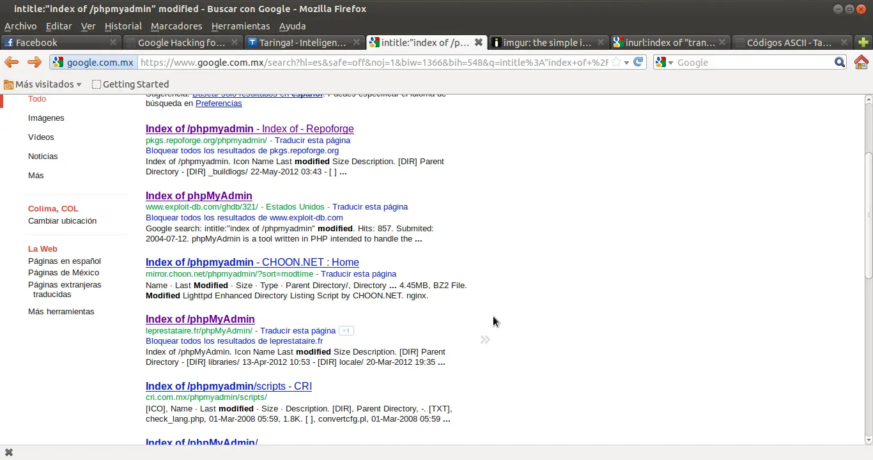873x460 pixels.
Task: Open the Repoforge Index of /phpmyadmin result
Action: (x=250, y=129)
